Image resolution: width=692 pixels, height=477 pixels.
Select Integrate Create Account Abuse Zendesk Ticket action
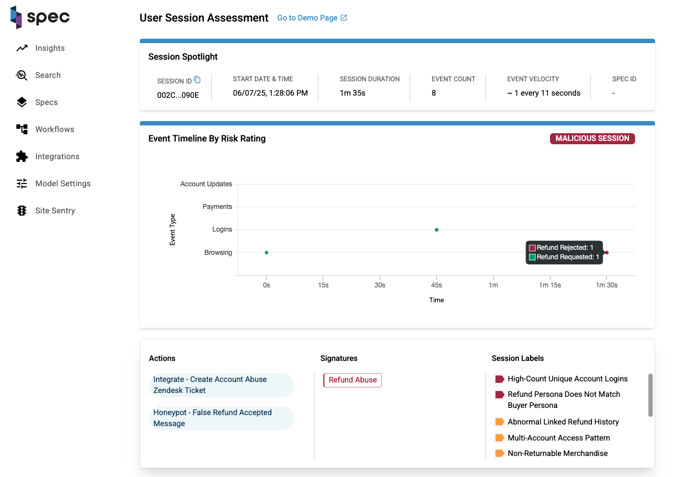(222, 385)
